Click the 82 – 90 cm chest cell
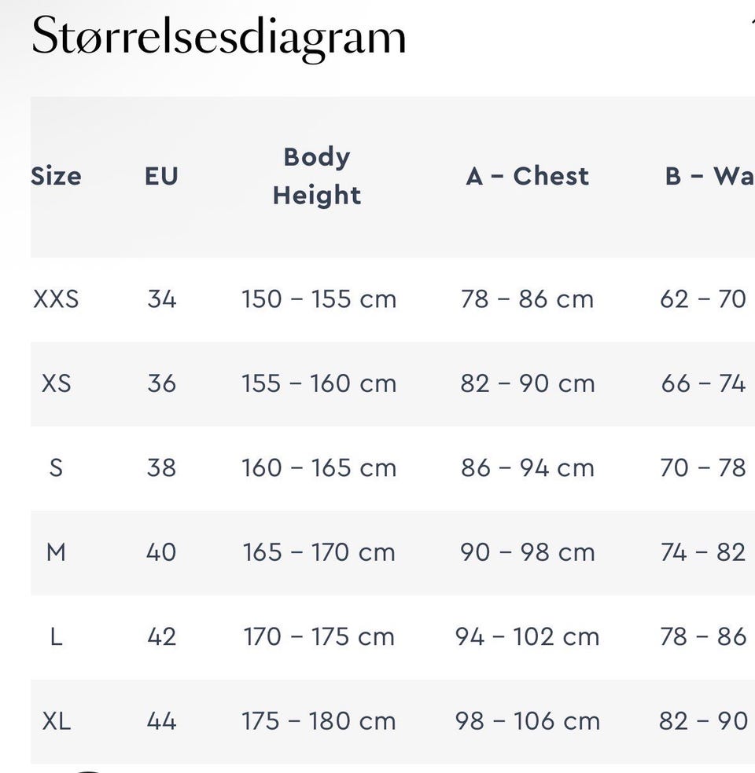Screen dimensions: 755x773 [527, 383]
